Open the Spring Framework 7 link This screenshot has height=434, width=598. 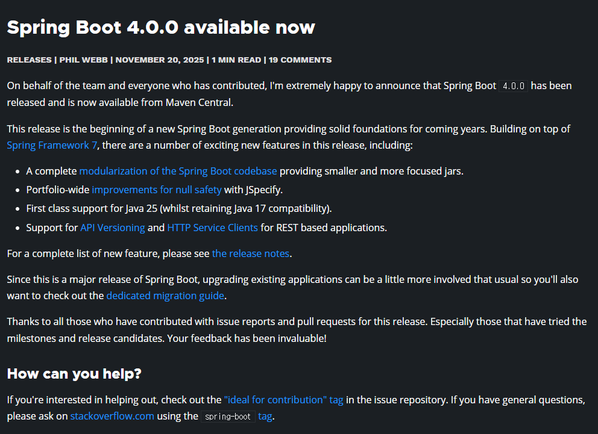pos(52,146)
